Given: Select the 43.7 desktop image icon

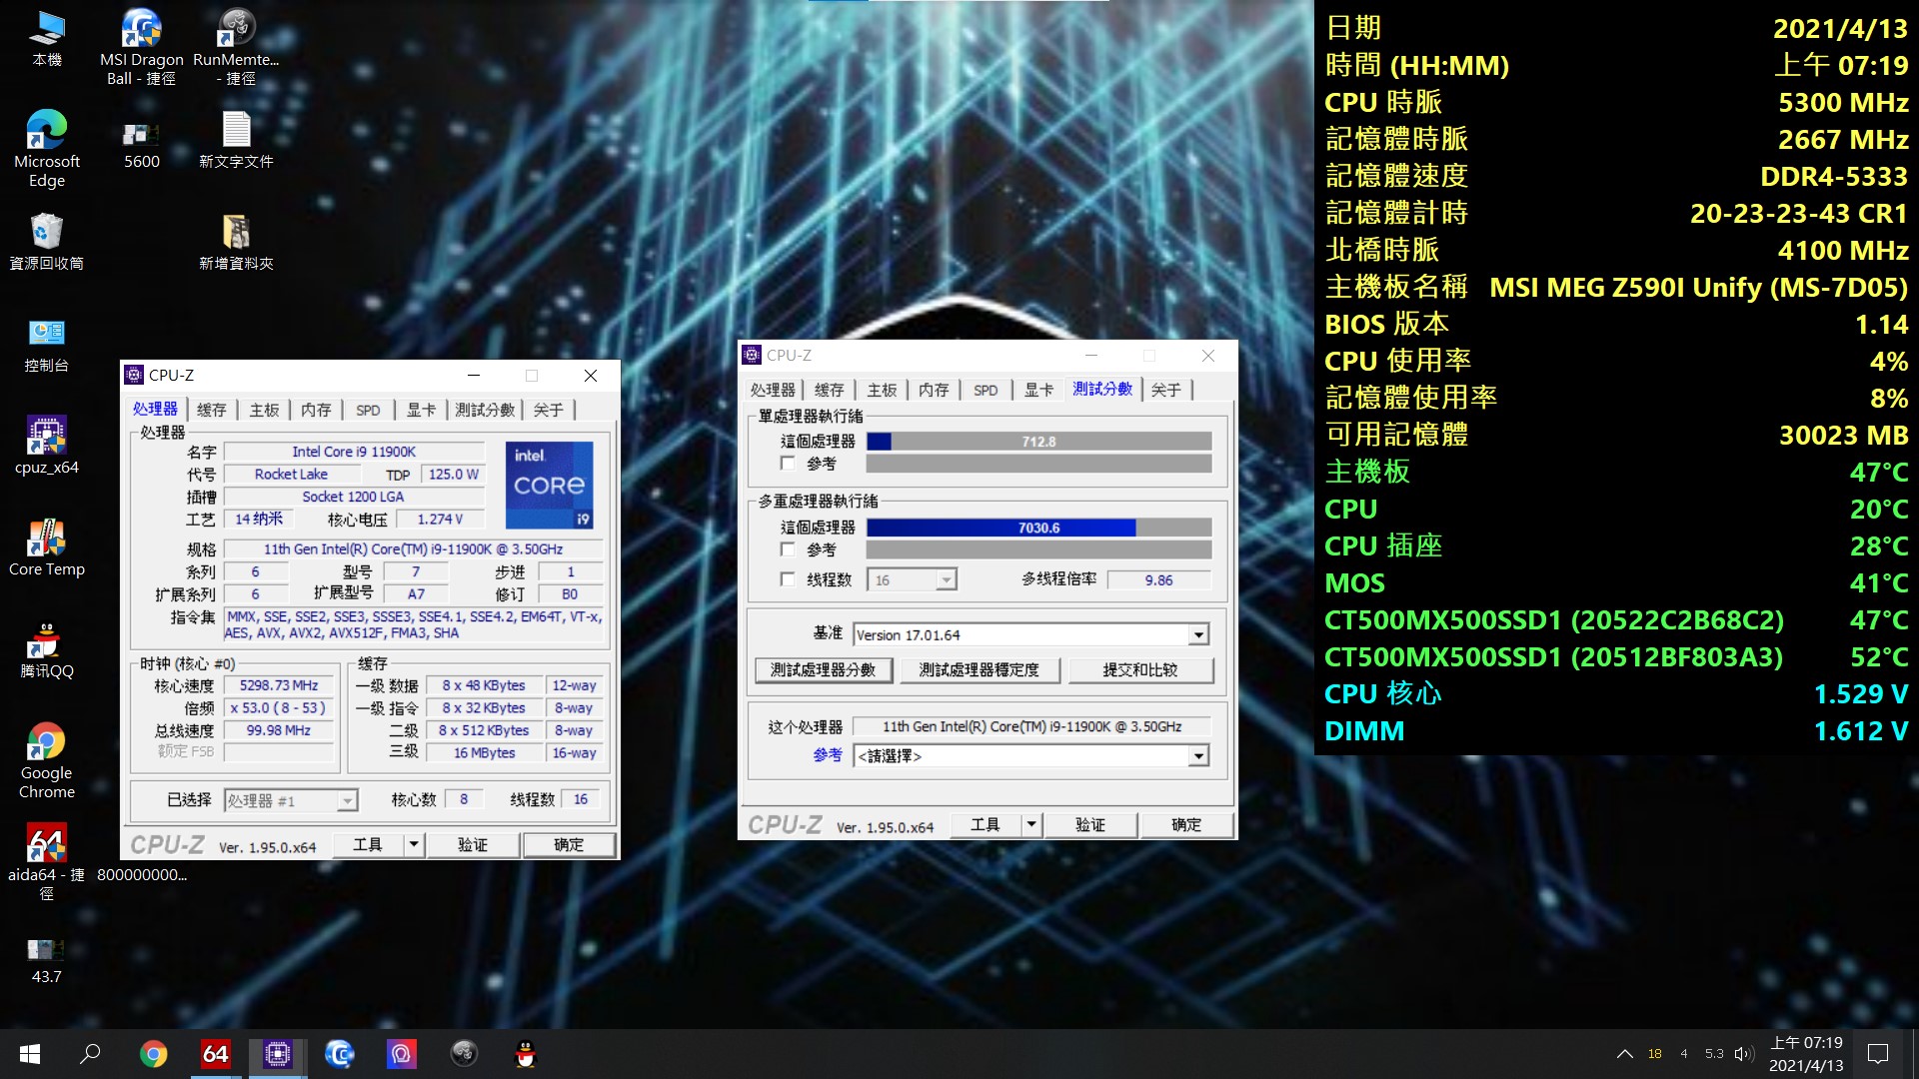Looking at the screenshot, I should pos(47,959).
